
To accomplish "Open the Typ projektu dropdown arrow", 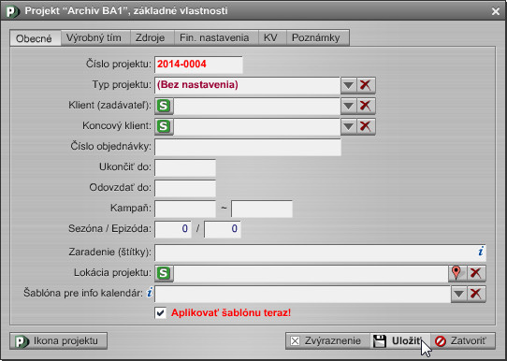I will [x=348, y=85].
